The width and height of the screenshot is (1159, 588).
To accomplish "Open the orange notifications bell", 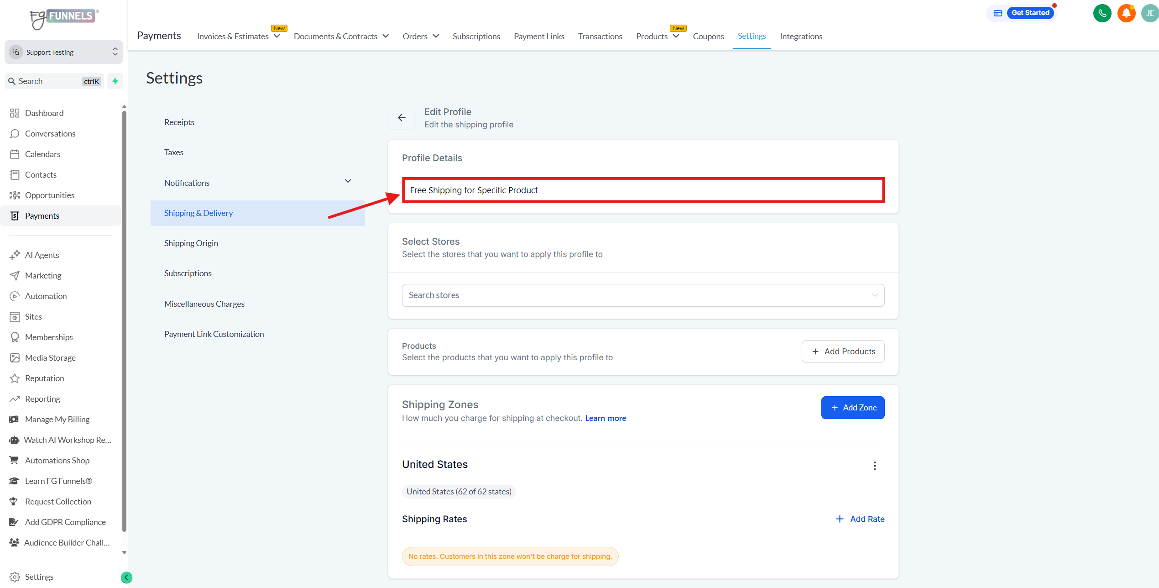I will pos(1126,13).
